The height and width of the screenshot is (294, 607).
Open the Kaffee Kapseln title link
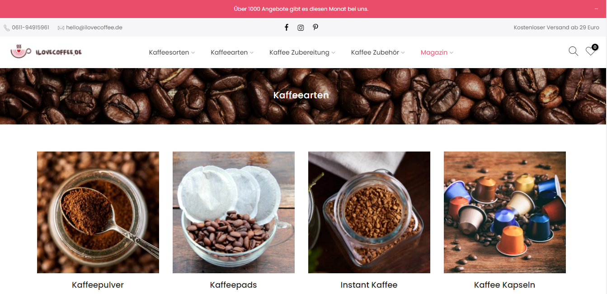click(x=504, y=285)
